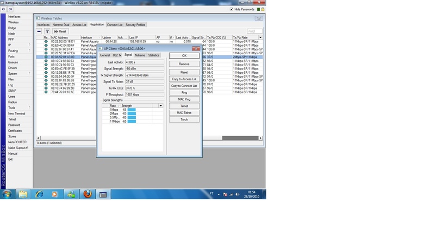Image resolution: width=435 pixels, height=235 pixels.
Task: Open Windows Explorer folder in taskbar
Action: point(23,194)
